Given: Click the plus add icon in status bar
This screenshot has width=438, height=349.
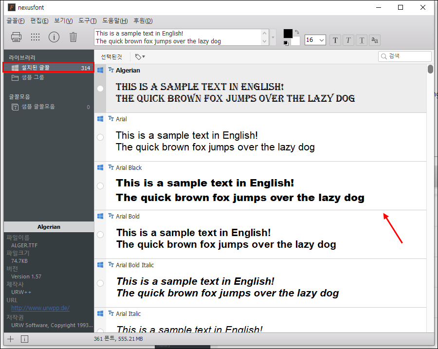Looking at the screenshot, I should click(x=10, y=339).
